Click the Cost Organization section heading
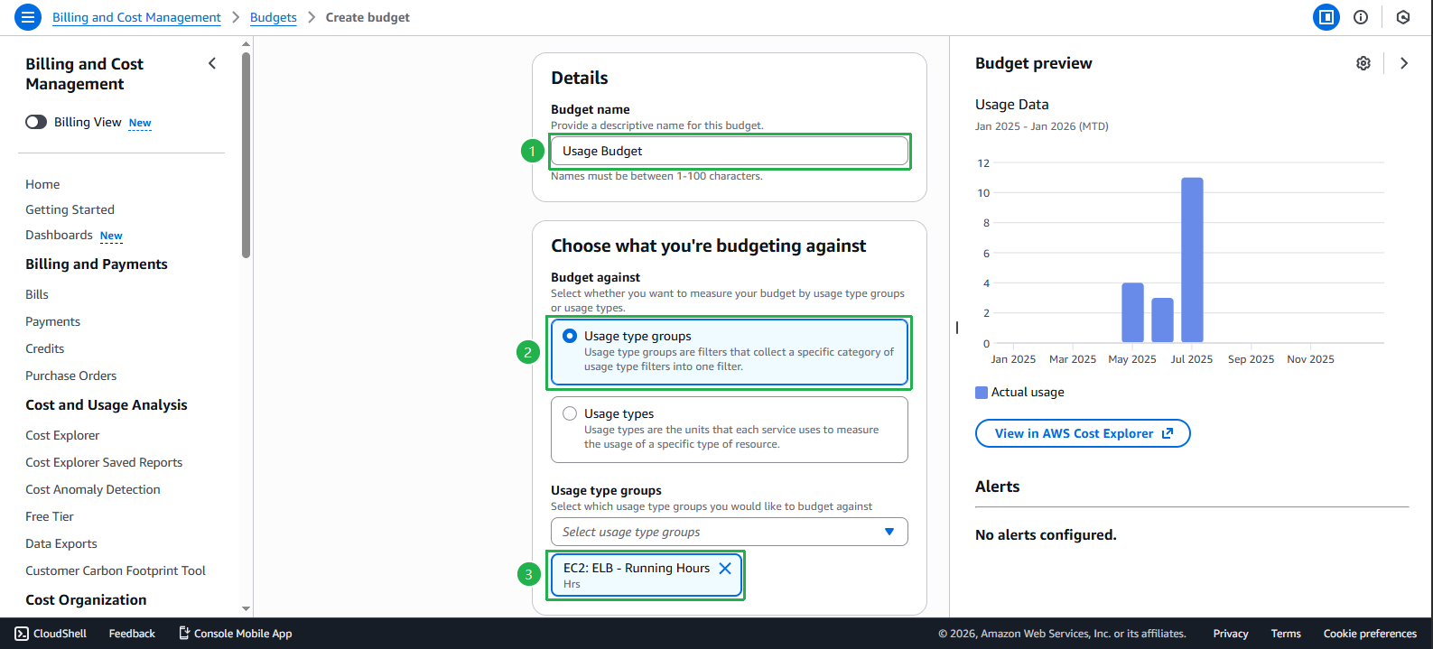 (86, 599)
